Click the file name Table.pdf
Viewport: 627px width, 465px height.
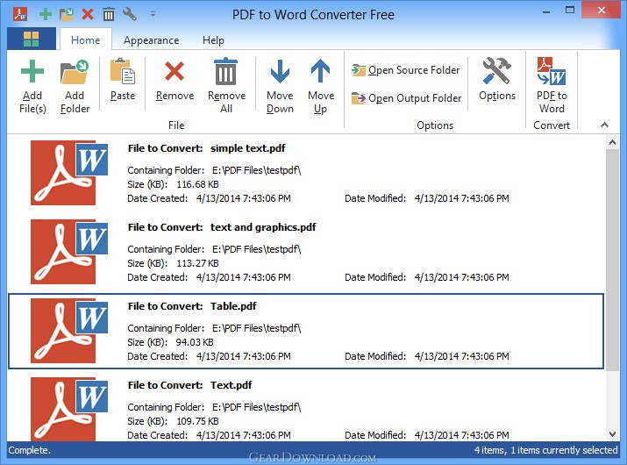(233, 306)
